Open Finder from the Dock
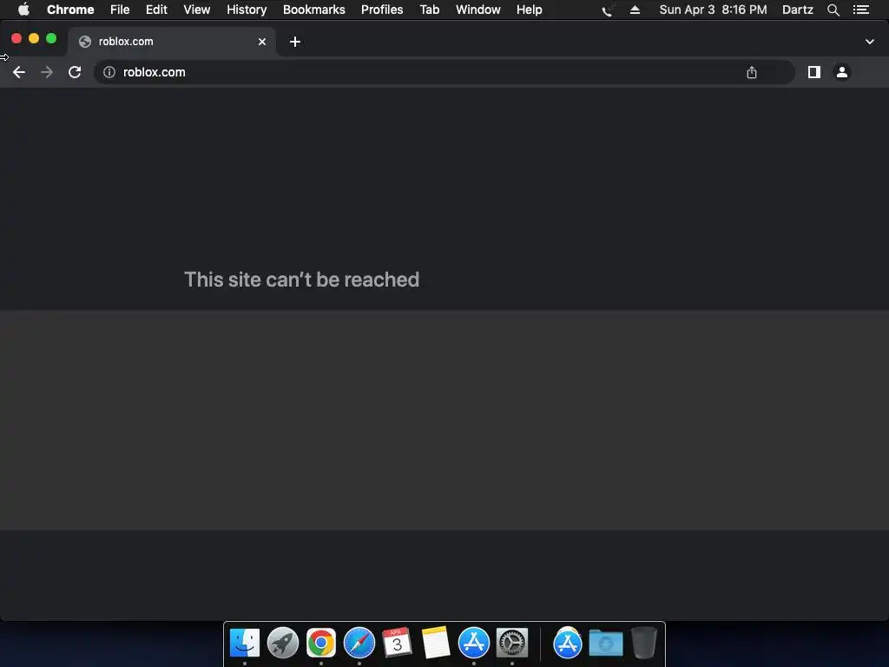 (245, 643)
